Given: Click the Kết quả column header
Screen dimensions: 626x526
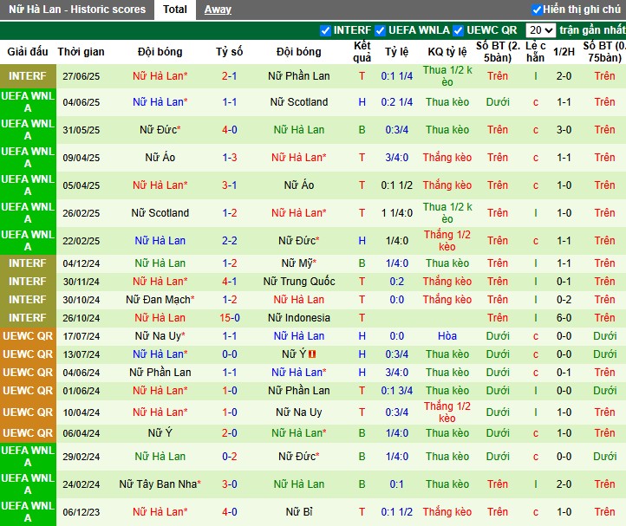Looking at the screenshot, I should (362, 52).
